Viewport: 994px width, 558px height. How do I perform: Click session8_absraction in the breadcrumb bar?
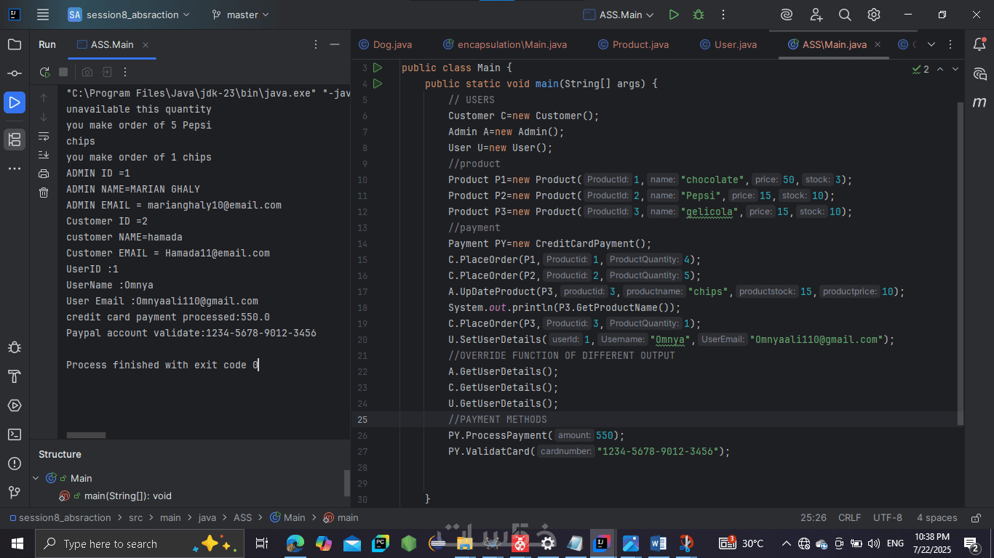(65, 517)
